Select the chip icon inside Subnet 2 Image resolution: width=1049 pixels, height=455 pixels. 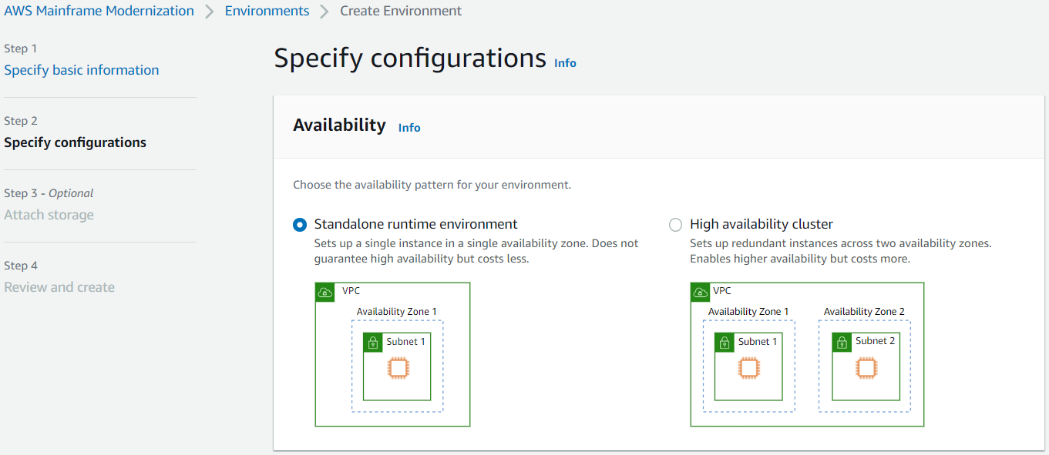[866, 370]
